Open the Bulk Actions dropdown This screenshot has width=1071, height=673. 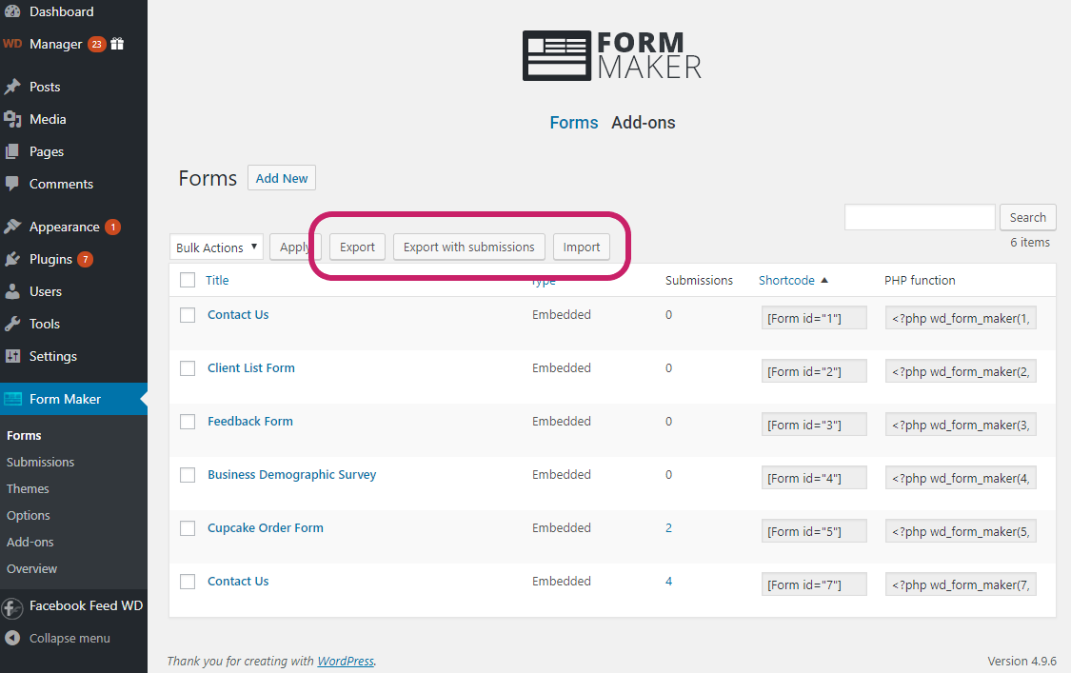coord(217,247)
